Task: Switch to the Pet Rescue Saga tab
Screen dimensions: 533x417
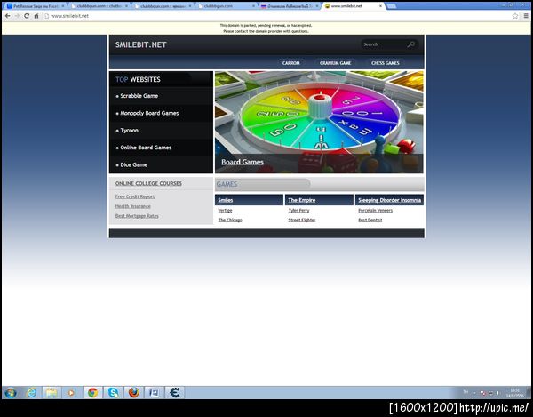Action: click(x=36, y=6)
